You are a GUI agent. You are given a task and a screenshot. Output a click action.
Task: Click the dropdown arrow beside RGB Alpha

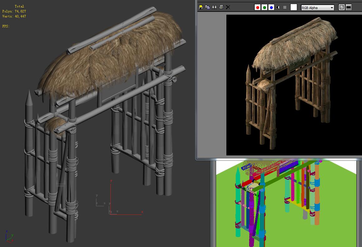click(332, 8)
